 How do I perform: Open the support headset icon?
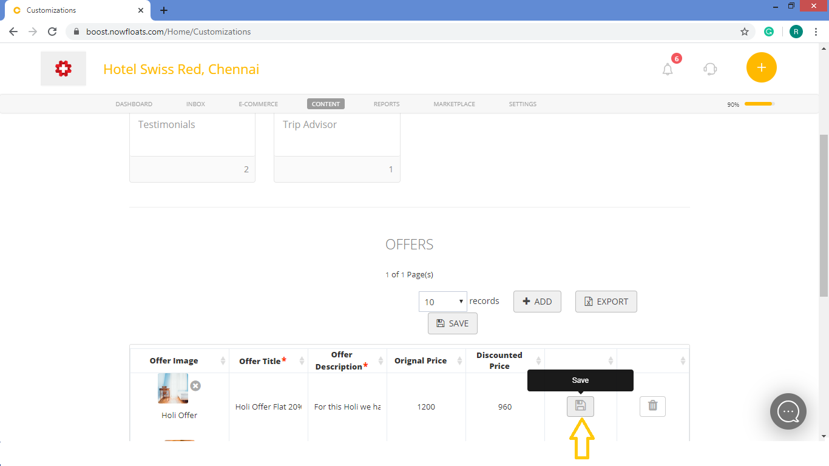click(710, 69)
